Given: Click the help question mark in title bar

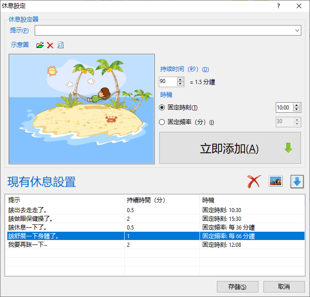Looking at the screenshot, I should pyautogui.click(x=278, y=6).
